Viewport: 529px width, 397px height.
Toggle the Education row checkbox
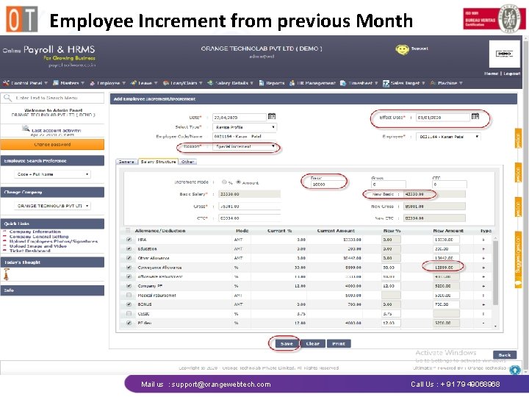[129, 248]
